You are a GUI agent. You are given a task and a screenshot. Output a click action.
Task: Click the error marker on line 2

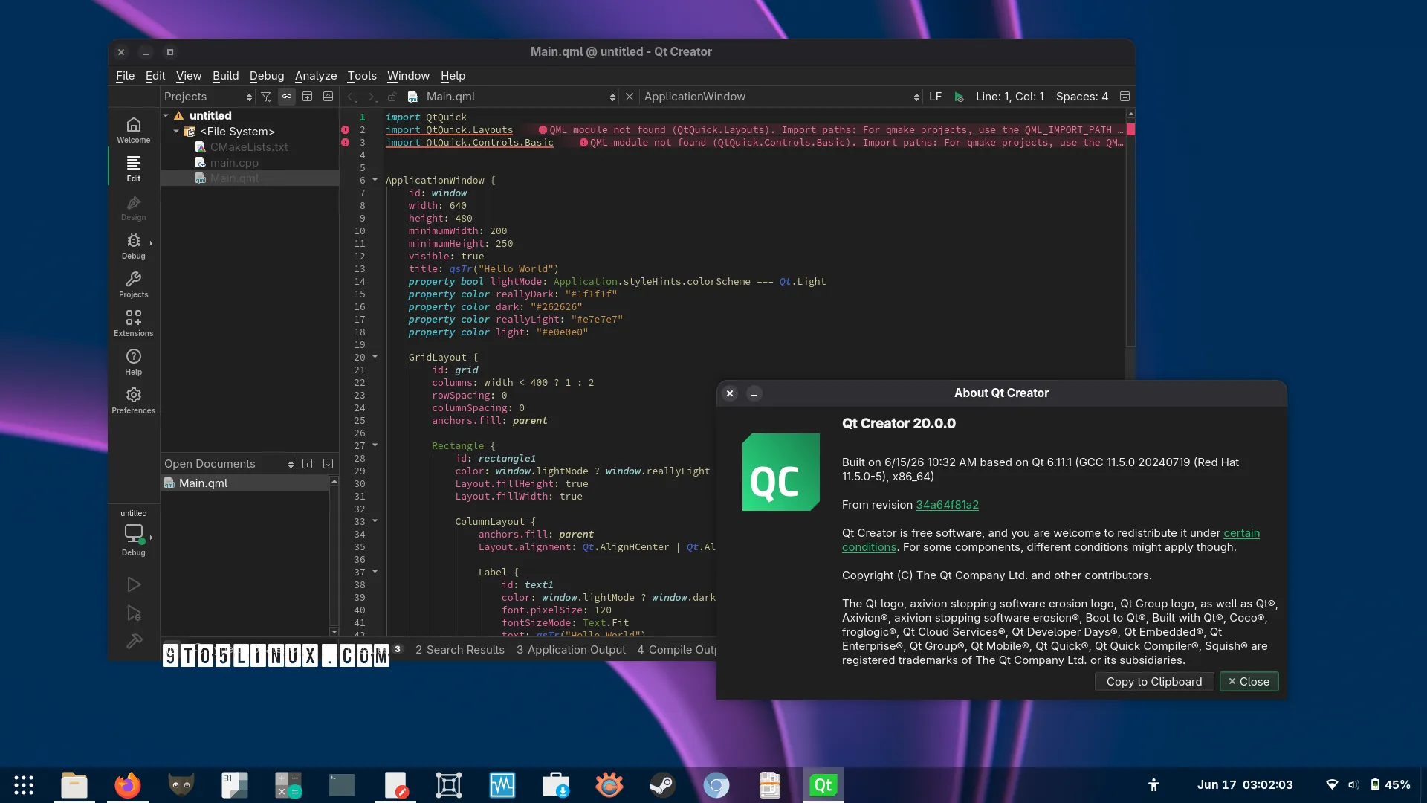345,129
